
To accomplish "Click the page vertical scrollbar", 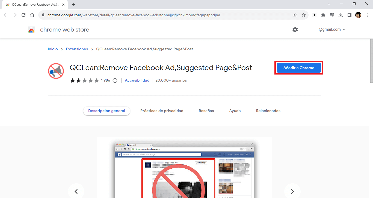I will (371, 60).
